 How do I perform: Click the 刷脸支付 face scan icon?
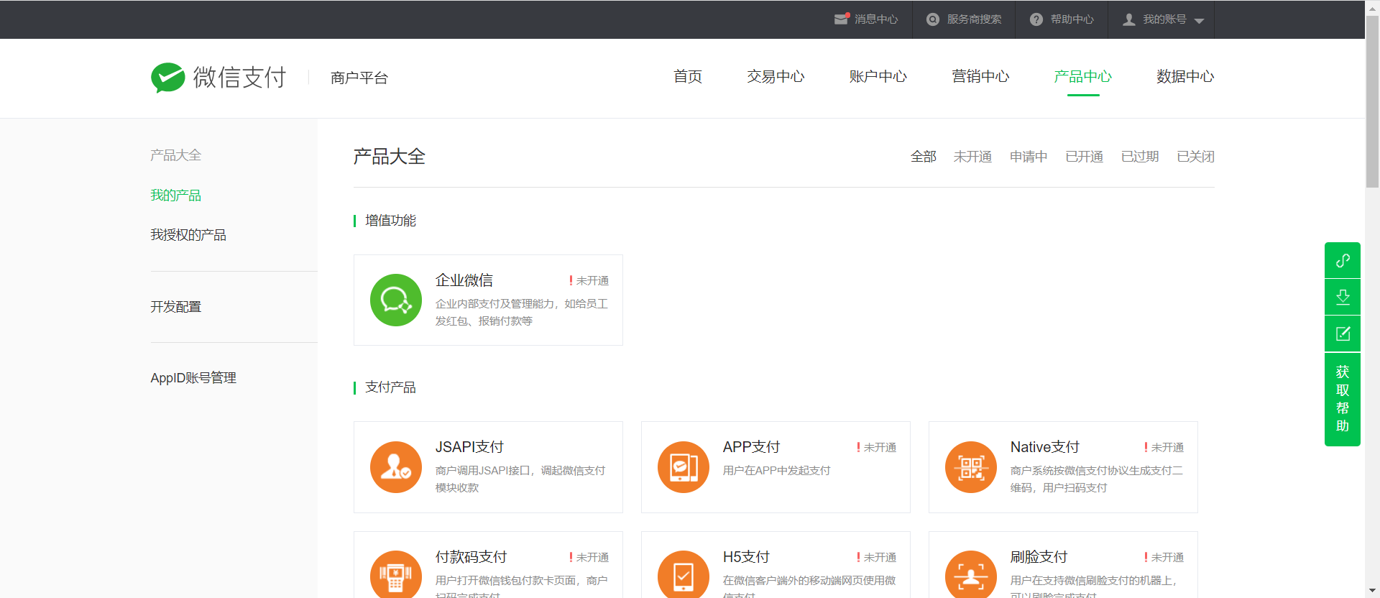click(971, 575)
